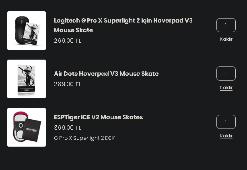Open the Logitech G Pro X Superlight product thumbnail

coord(27,31)
